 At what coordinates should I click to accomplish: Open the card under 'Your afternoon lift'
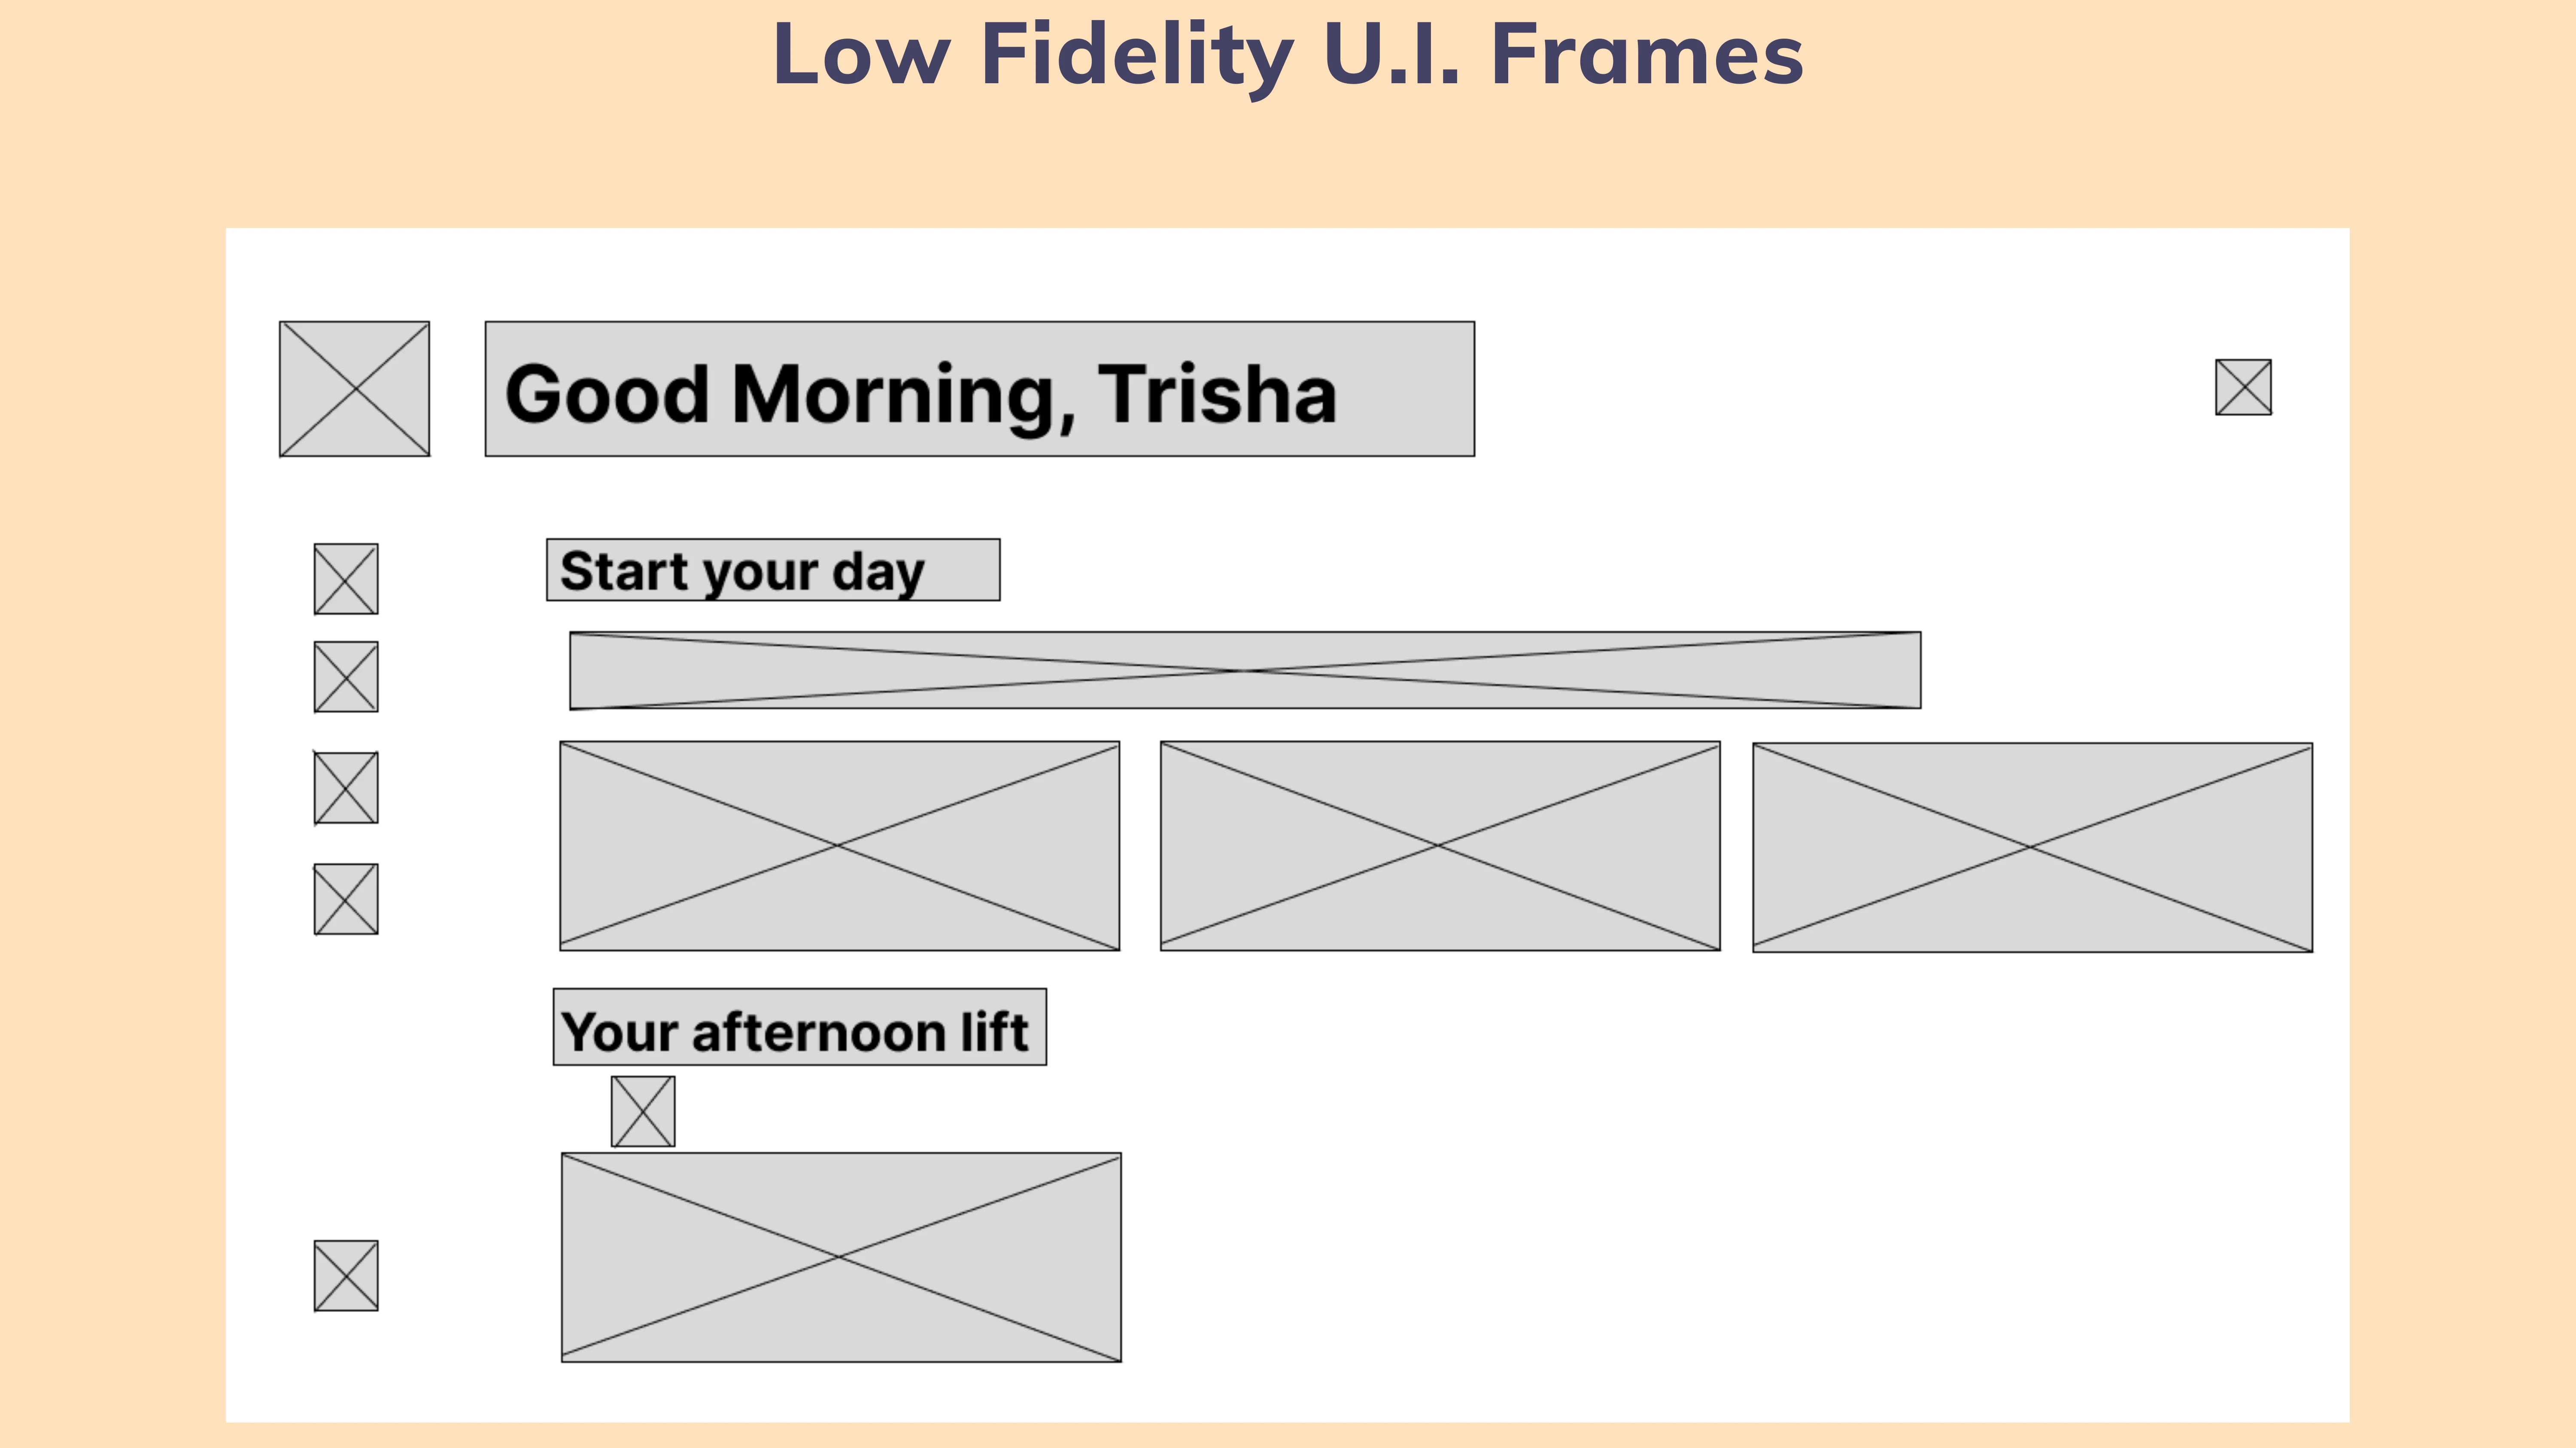click(841, 1257)
